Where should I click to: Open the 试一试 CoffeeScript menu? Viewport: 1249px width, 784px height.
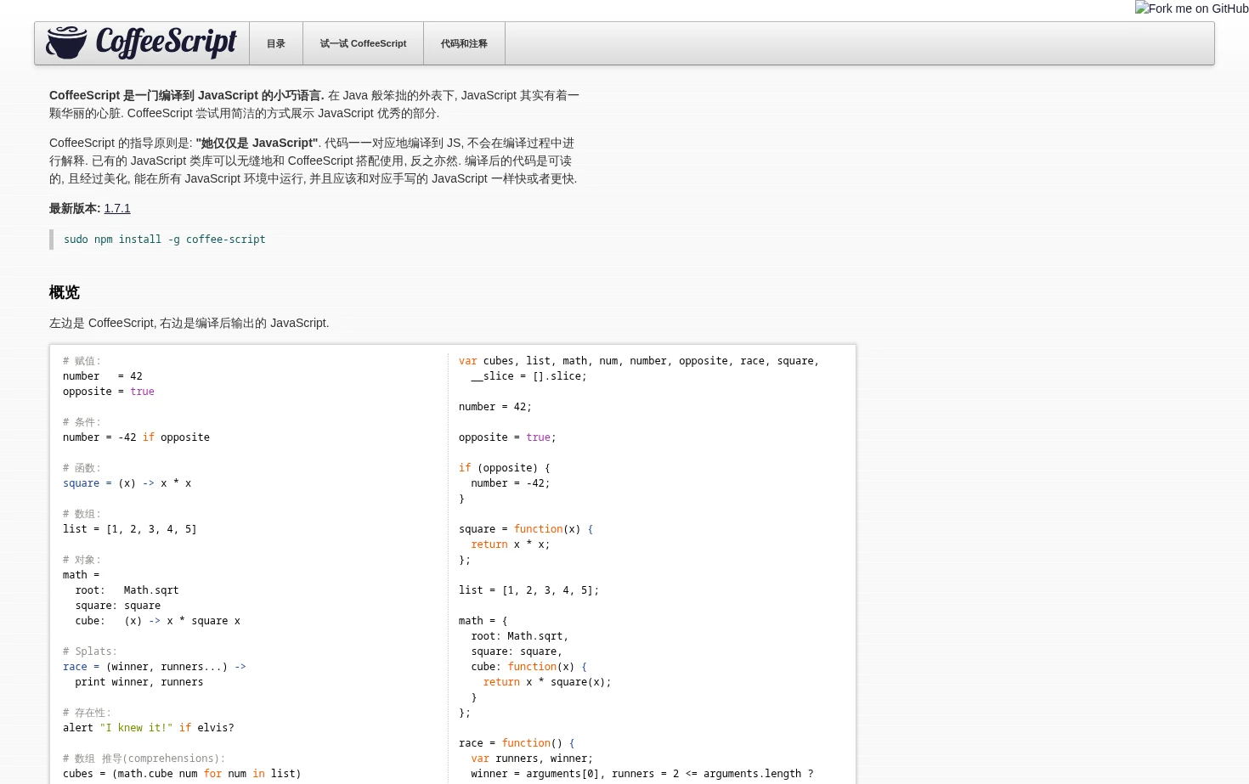(363, 43)
